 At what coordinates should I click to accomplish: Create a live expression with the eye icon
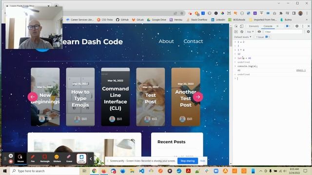259,32
